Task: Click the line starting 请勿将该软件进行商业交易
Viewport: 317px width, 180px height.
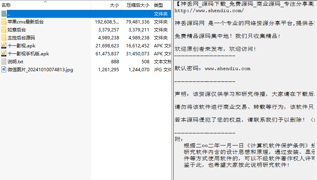Action: pos(245,107)
